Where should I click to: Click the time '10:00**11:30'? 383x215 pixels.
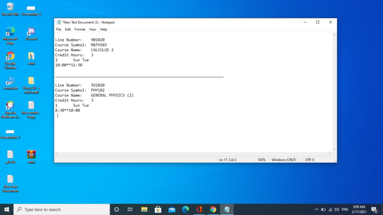[68, 65]
